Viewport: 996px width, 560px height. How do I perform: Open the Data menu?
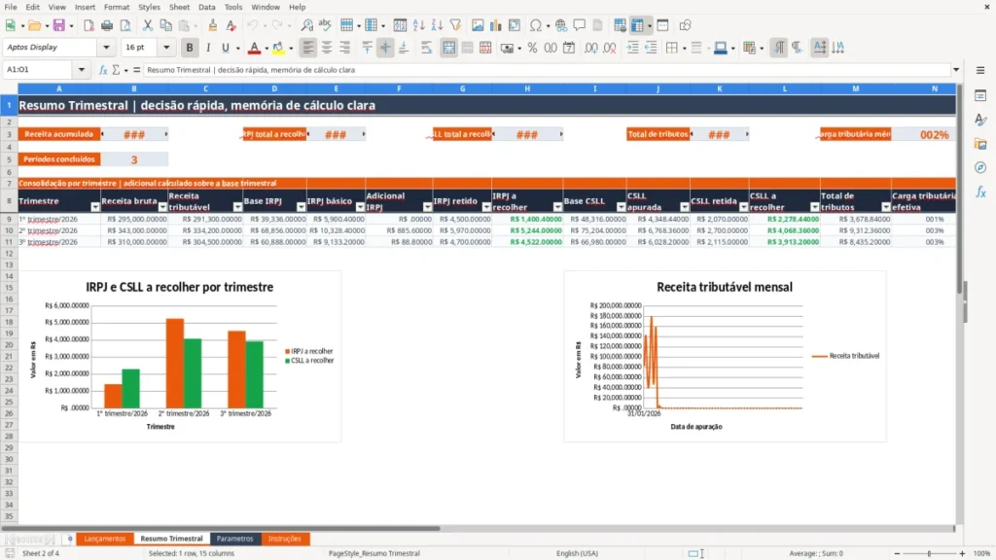[x=206, y=7]
